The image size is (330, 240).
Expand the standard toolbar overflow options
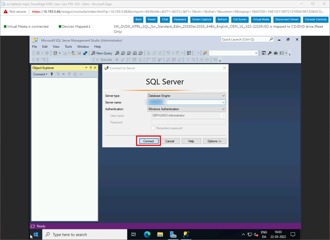290,54
